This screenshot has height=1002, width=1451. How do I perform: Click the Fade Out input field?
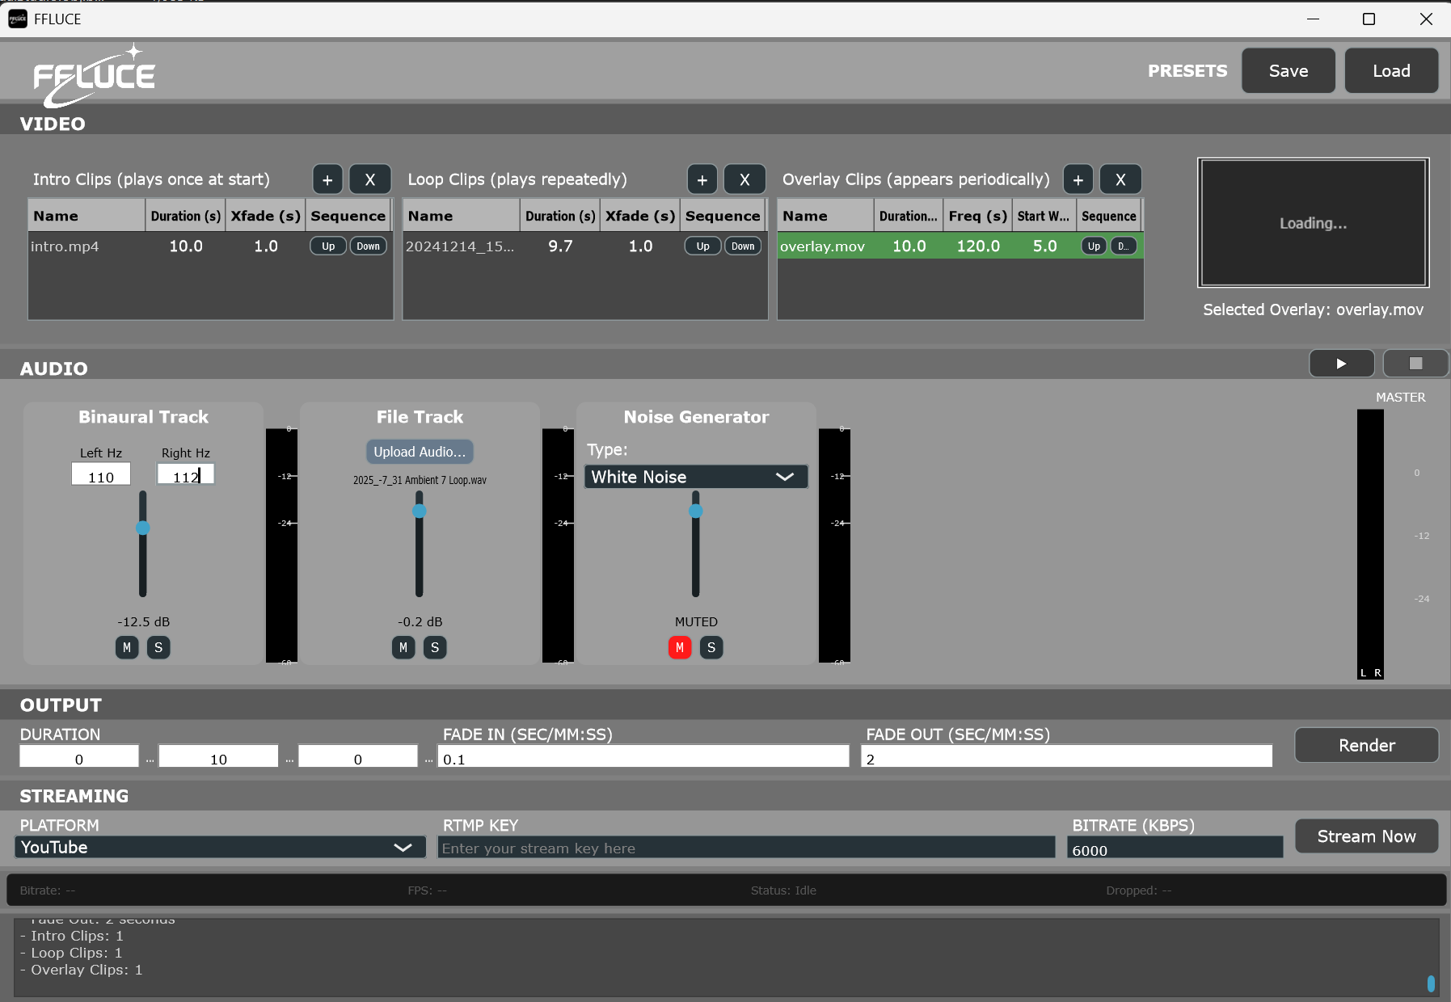pos(1067,756)
